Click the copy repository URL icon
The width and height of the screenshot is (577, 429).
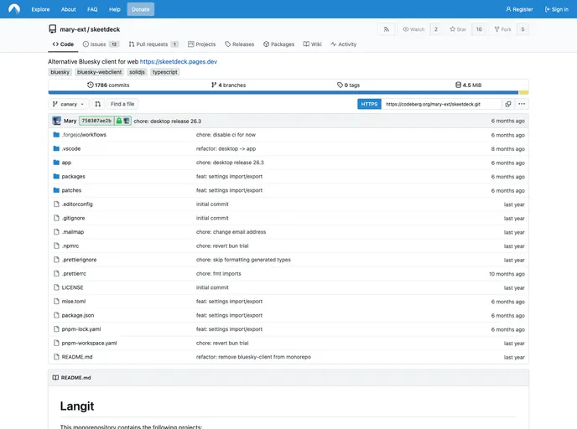[508, 104]
